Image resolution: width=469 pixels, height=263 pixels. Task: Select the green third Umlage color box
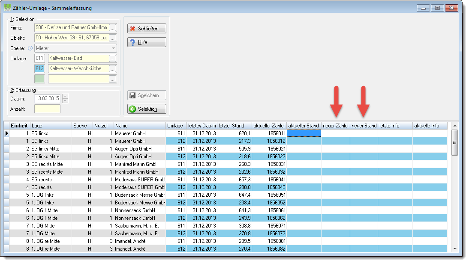point(40,79)
